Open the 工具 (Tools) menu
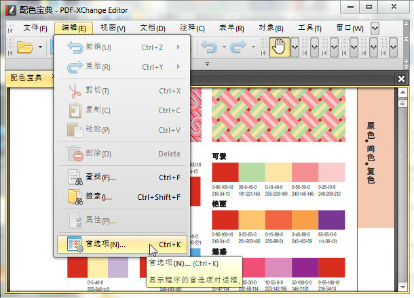This screenshot has width=414, height=298. pos(309,28)
